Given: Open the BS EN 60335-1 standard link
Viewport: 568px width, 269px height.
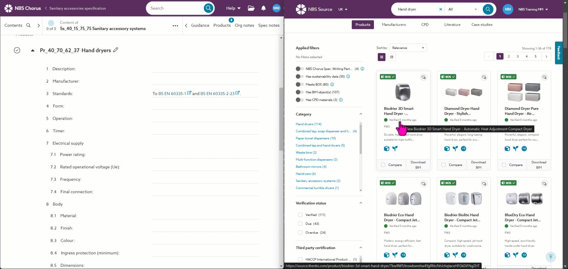Looking at the screenshot, I should click(x=175, y=93).
